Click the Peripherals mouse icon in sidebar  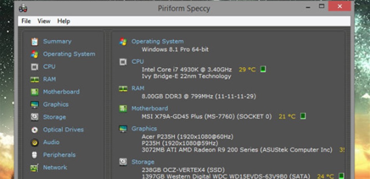(x=35, y=155)
